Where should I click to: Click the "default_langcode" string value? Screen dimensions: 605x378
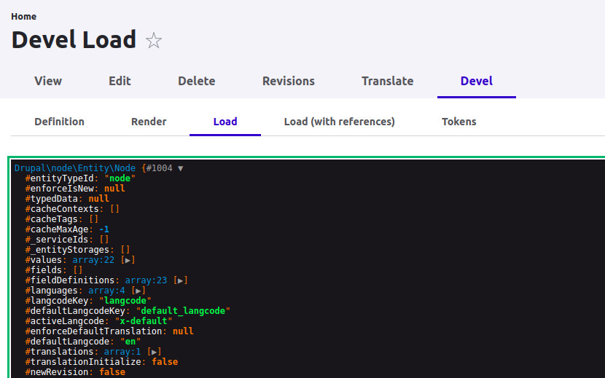point(183,311)
